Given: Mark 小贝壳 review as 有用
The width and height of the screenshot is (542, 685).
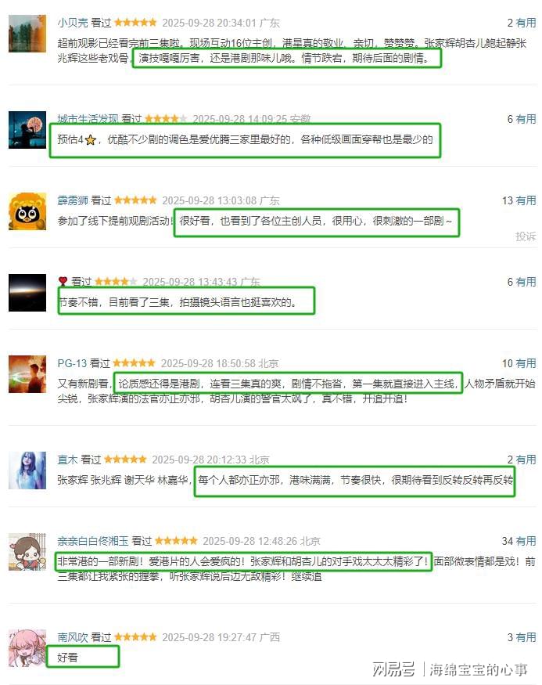Looking at the screenshot, I should [x=522, y=23].
